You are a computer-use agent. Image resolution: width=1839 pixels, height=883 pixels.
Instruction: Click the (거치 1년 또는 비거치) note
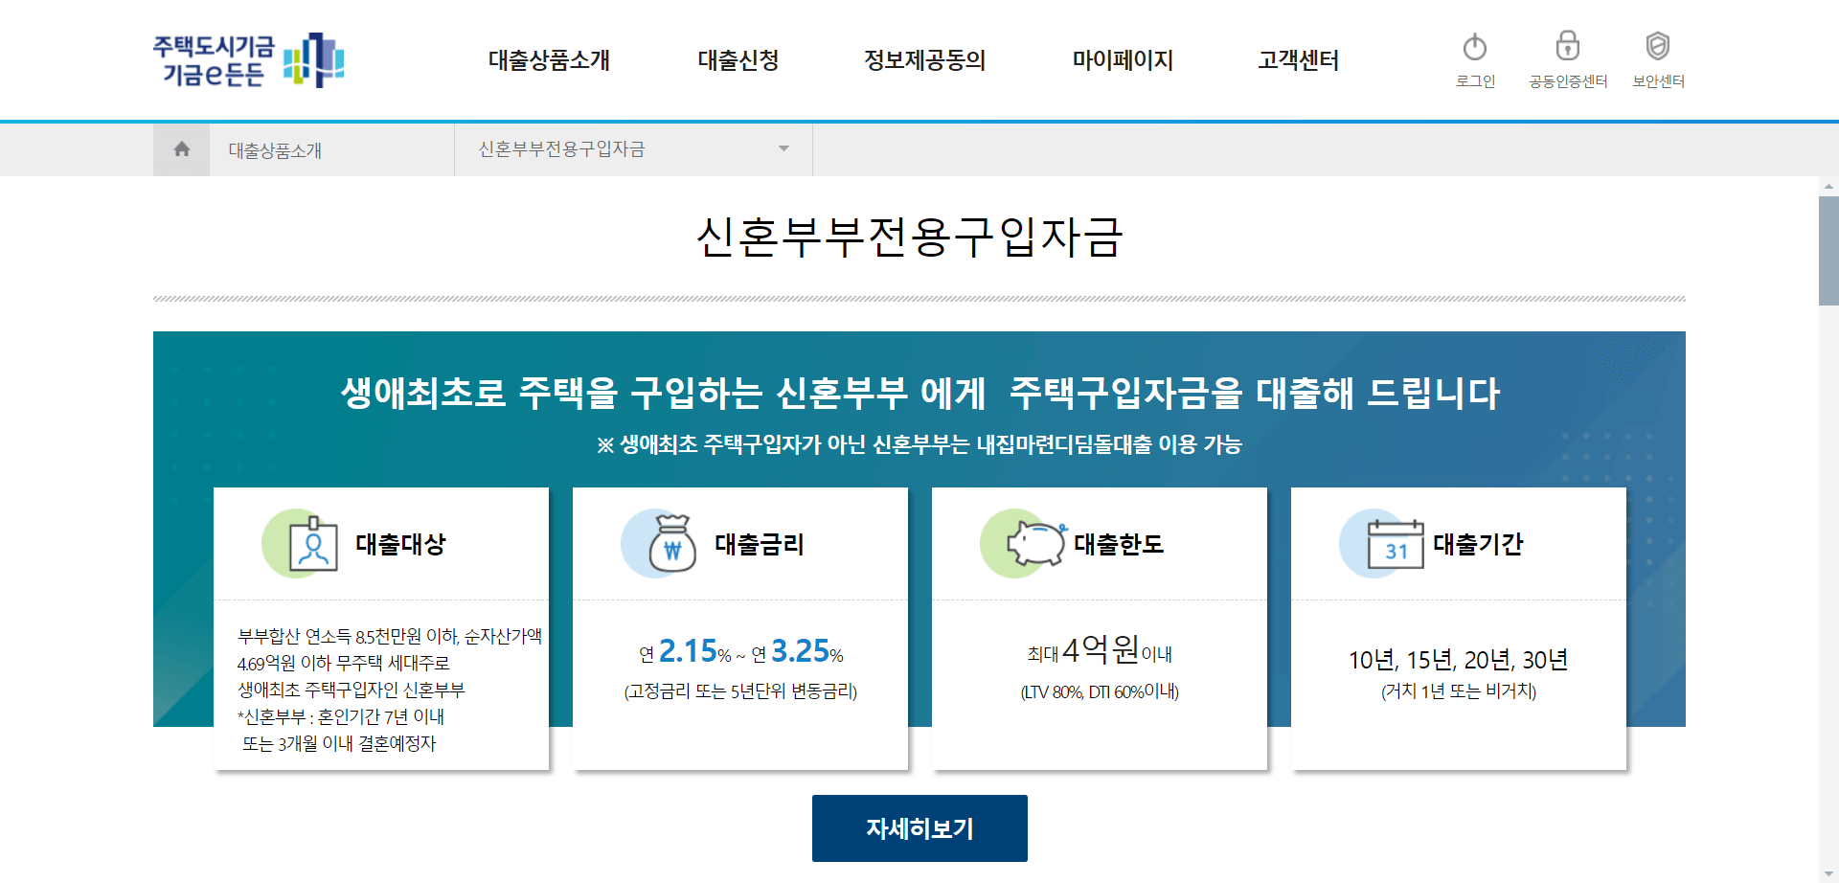pos(1458,691)
